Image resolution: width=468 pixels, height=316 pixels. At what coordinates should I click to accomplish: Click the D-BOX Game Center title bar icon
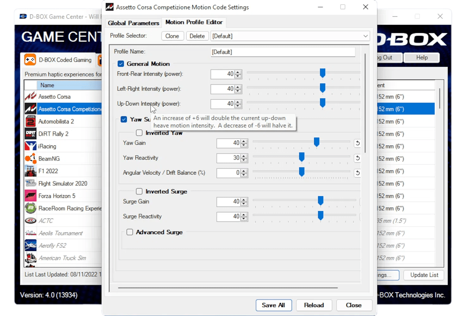click(23, 16)
